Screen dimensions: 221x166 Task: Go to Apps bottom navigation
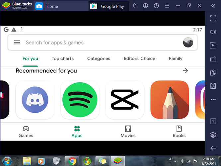point(77,132)
